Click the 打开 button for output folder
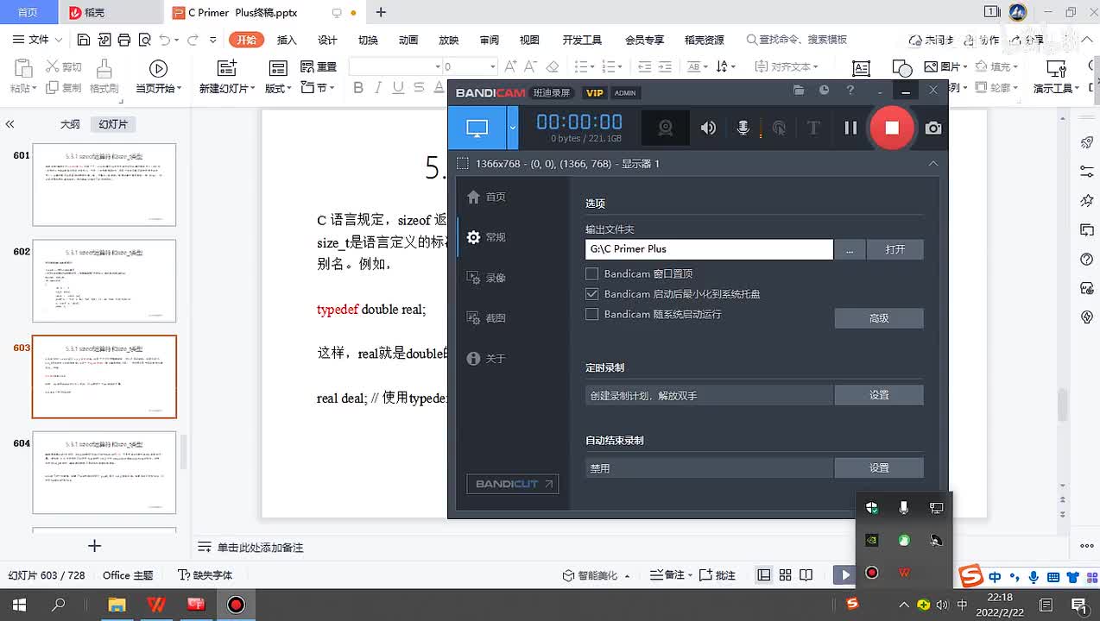The width and height of the screenshot is (1100, 621). pyautogui.click(x=895, y=249)
